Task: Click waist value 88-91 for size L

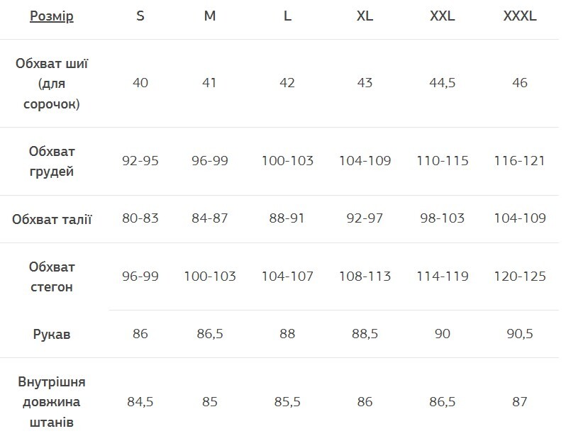Action: 287,218
